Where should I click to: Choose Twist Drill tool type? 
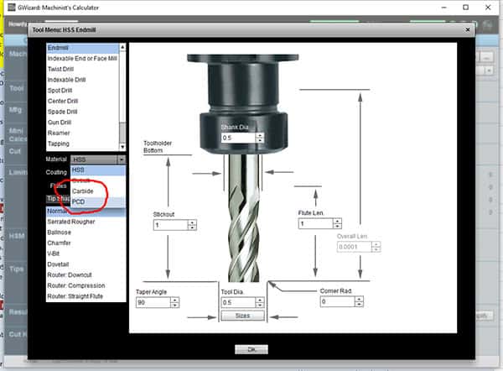(x=82, y=69)
